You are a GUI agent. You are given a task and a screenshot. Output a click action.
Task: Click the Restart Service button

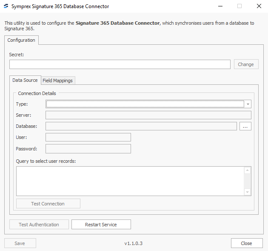[101, 225]
